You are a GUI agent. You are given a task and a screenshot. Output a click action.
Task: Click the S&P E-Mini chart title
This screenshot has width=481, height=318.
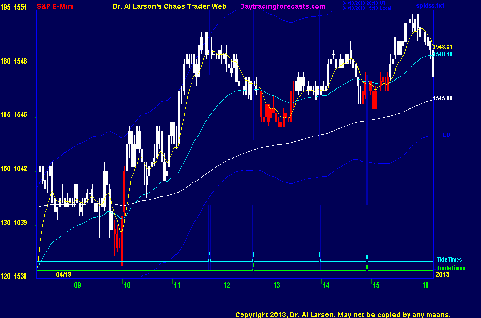55,6
